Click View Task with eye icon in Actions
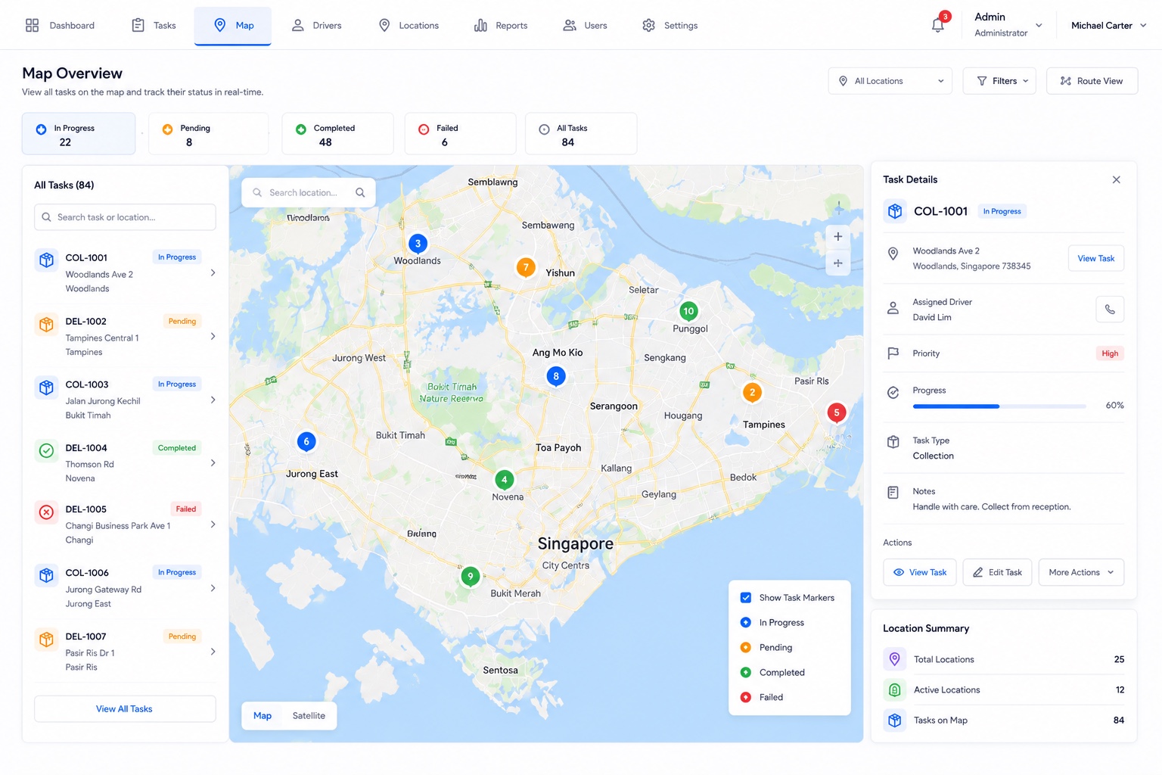The width and height of the screenshot is (1162, 775). [920, 572]
